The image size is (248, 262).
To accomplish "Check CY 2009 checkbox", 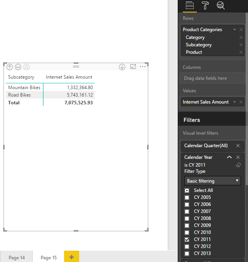I will [x=187, y=225].
